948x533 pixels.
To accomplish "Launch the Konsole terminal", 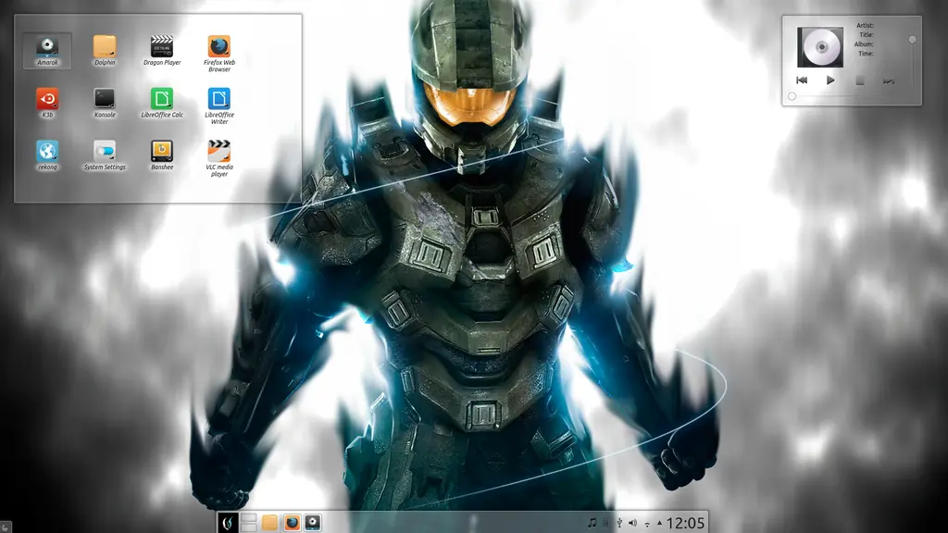I will (105, 103).
